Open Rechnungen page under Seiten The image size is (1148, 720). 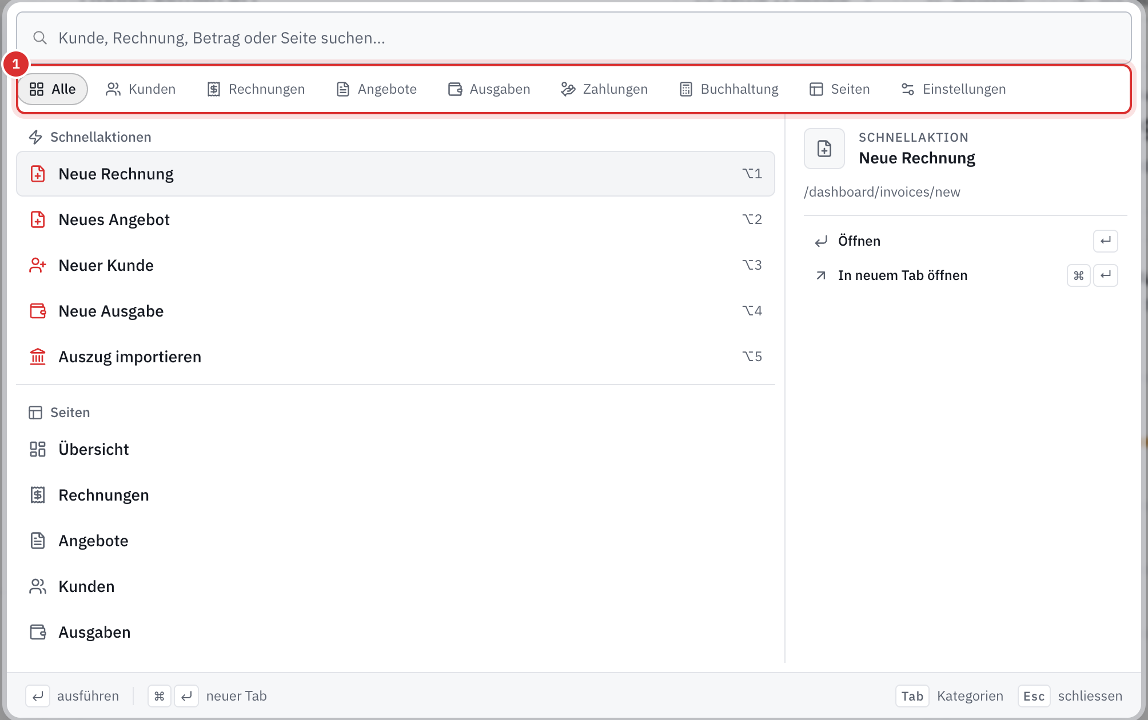coord(396,495)
